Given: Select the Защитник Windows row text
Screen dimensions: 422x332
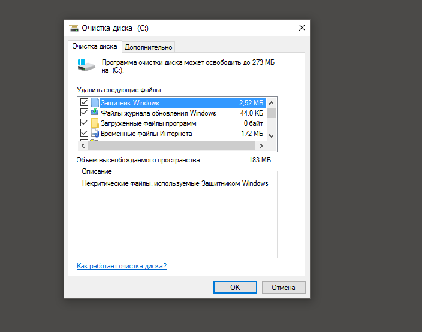Looking at the screenshot, I should click(130, 103).
